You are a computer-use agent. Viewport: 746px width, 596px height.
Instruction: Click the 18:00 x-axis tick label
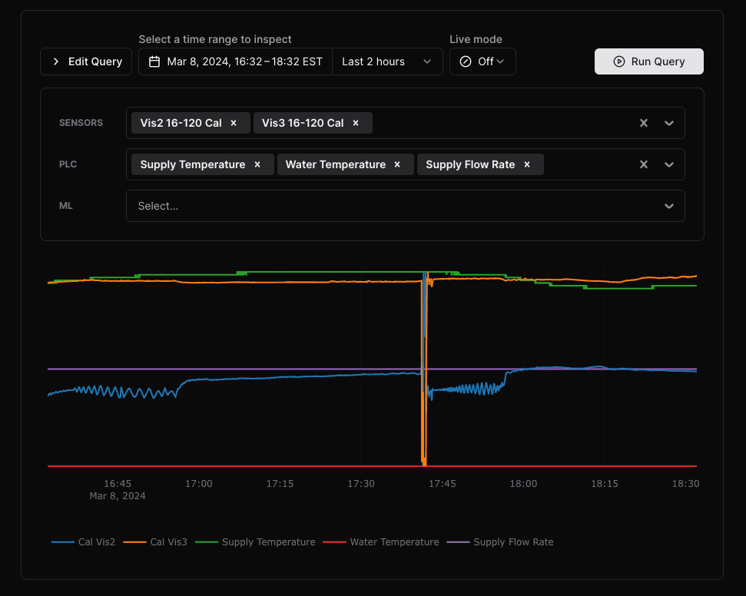click(x=523, y=484)
